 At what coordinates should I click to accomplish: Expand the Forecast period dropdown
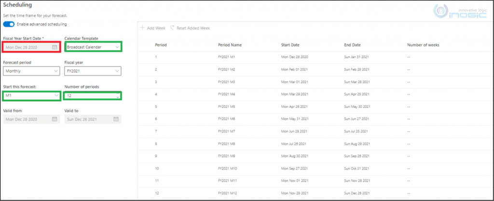pos(56,71)
